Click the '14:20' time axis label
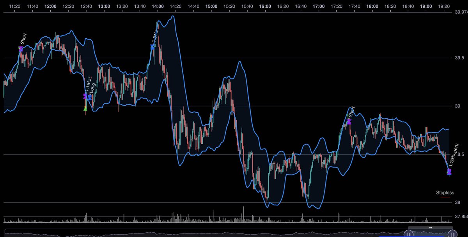468x237 pixels. point(175,7)
